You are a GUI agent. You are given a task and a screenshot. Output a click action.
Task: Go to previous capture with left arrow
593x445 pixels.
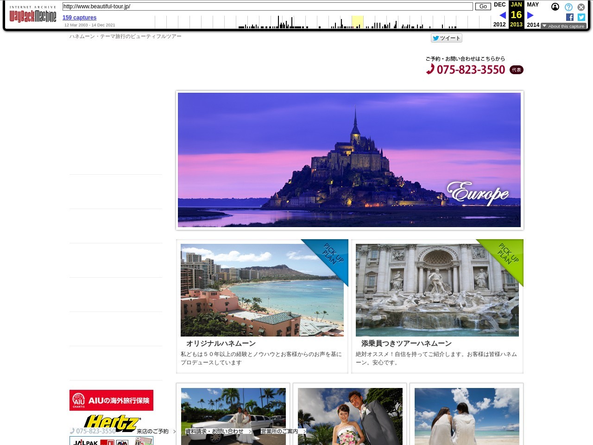(503, 15)
